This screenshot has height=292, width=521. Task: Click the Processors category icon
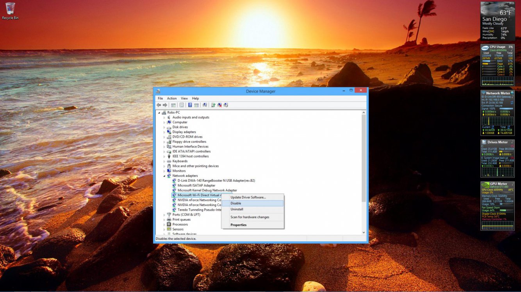pos(169,224)
